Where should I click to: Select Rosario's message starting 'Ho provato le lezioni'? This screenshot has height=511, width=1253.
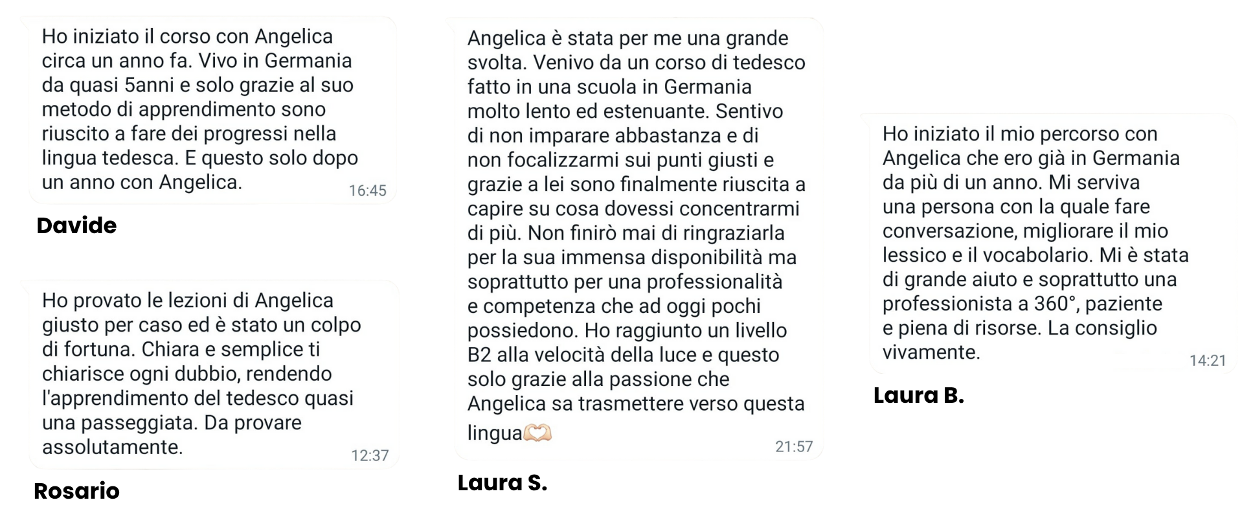click(214, 374)
